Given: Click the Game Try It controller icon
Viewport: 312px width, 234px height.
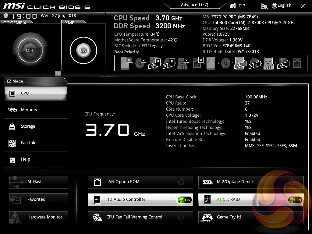Looking at the screenshot, I should (x=207, y=217).
